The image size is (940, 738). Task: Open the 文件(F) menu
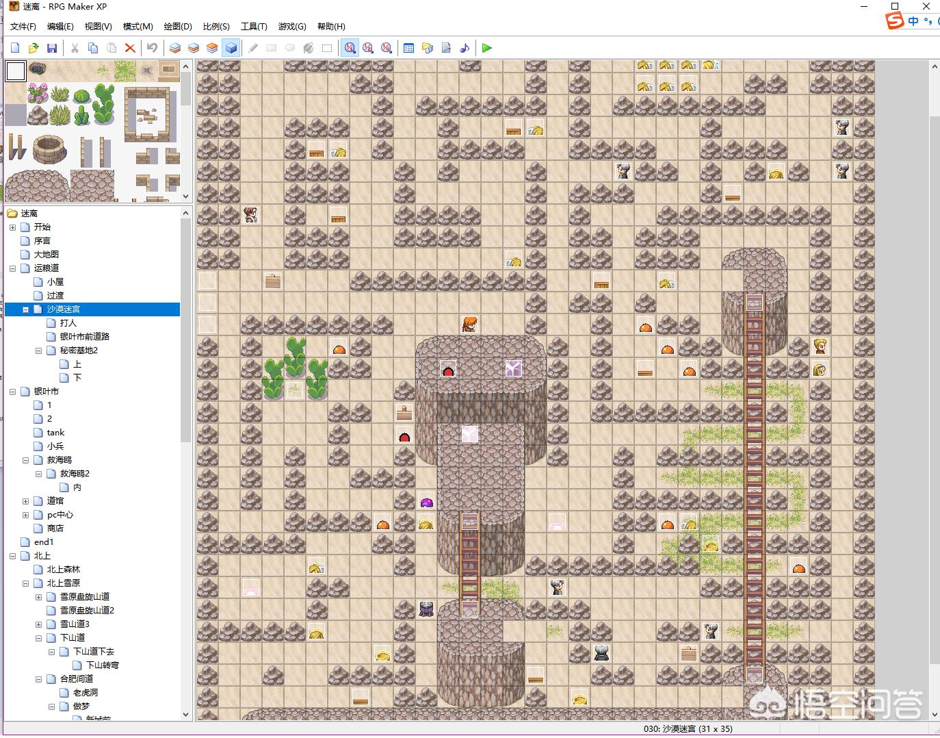23,27
